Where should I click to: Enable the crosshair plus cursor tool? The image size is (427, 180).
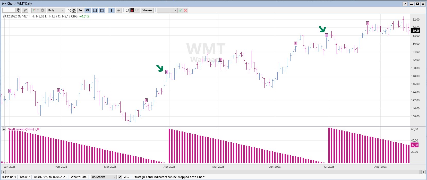coord(119,10)
